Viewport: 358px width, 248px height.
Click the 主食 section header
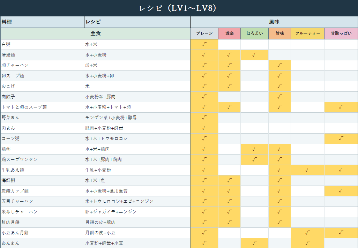(x=96, y=33)
